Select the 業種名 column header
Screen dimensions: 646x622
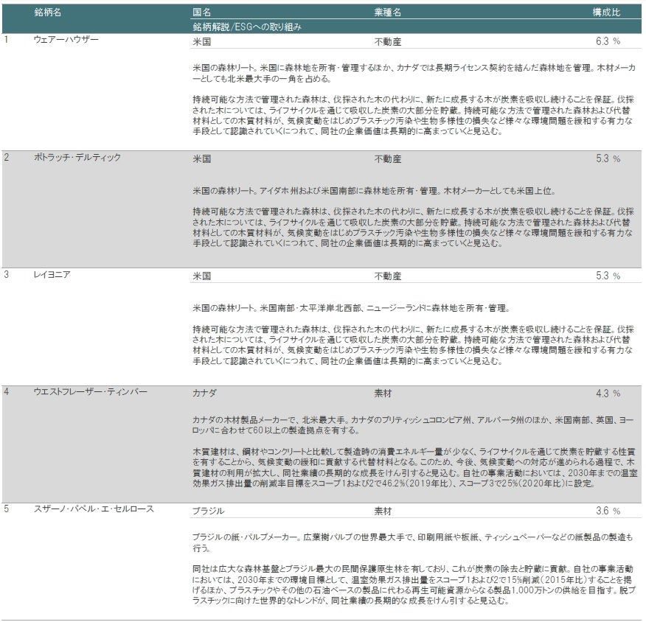point(388,13)
